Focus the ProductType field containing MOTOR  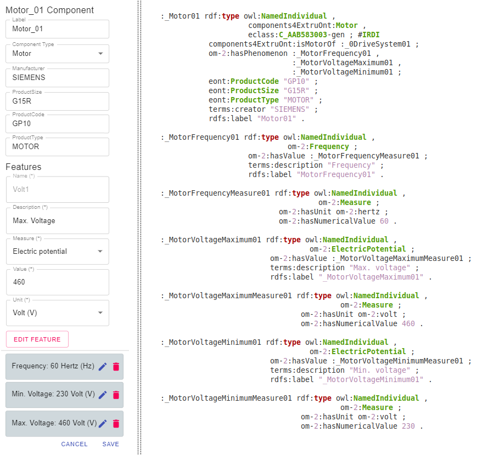click(x=57, y=146)
